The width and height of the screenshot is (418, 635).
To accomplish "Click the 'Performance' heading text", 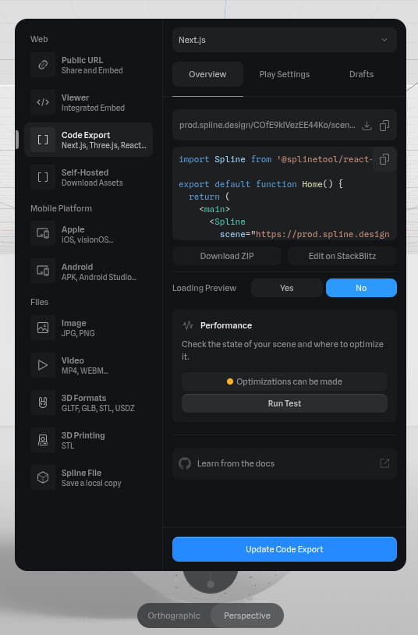I will pyautogui.click(x=226, y=325).
